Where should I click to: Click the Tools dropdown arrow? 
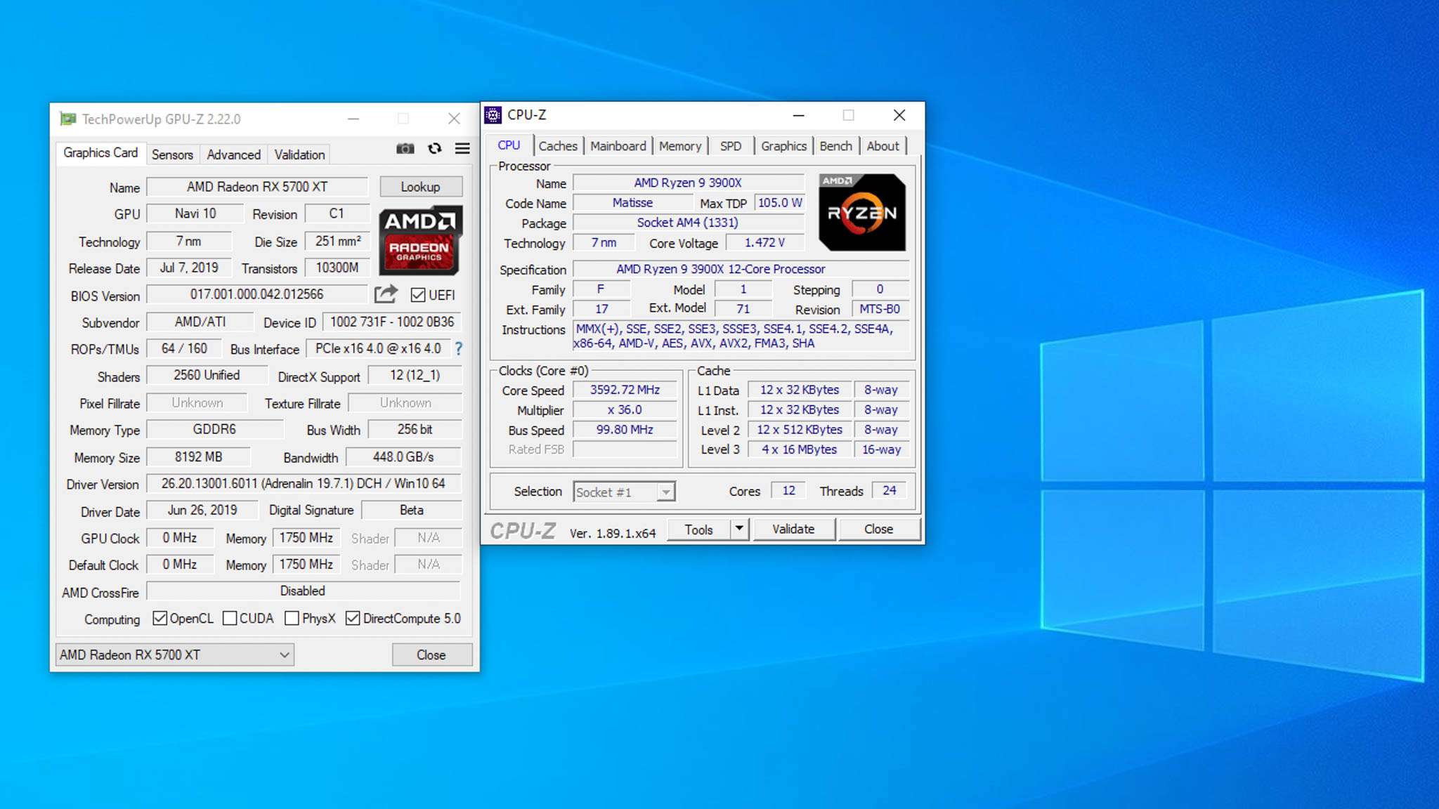(739, 529)
